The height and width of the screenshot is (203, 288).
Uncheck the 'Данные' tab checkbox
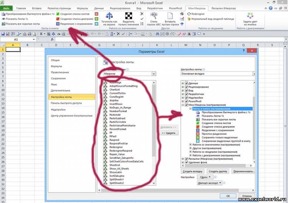point(186,83)
